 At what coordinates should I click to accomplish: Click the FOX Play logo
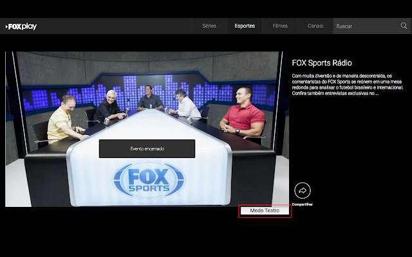point(21,26)
